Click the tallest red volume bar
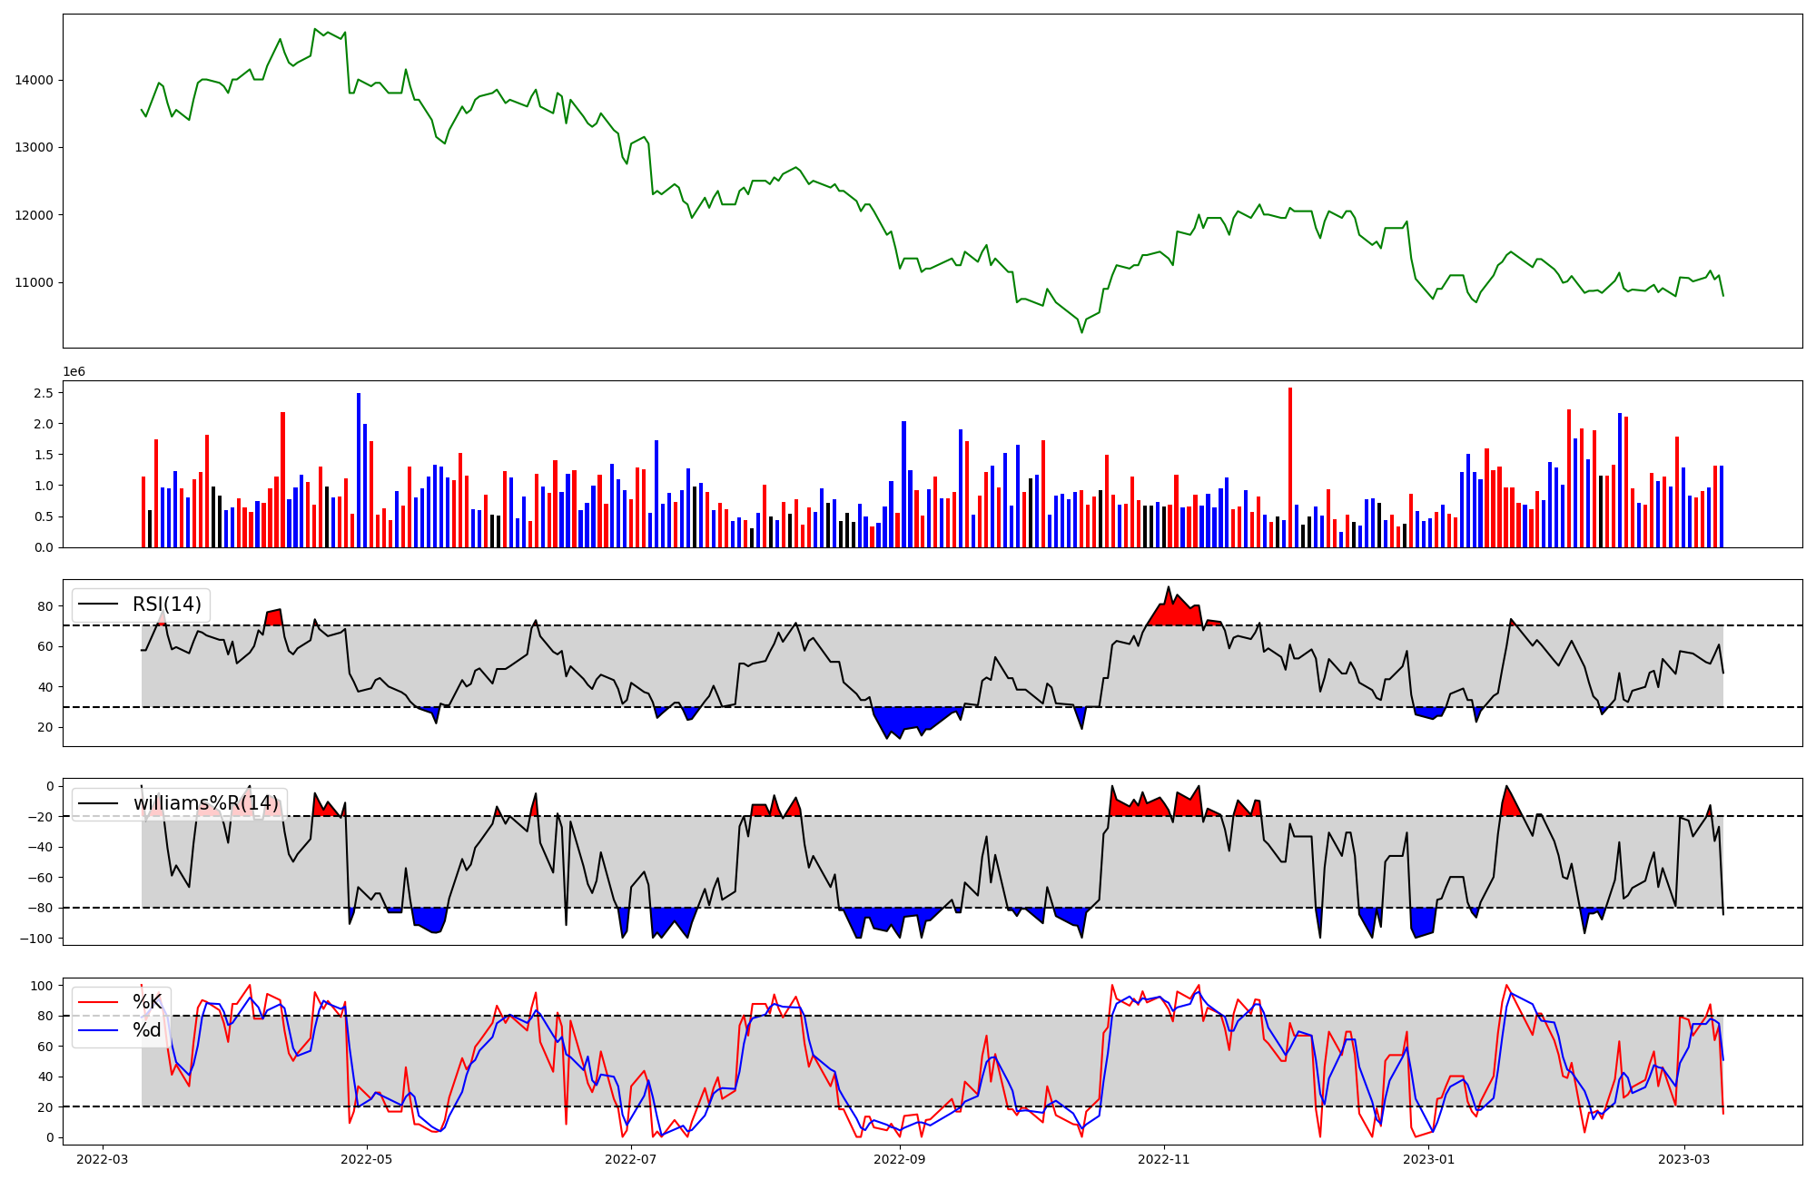Viewport: 1816px width, 1180px height. [x=1290, y=467]
